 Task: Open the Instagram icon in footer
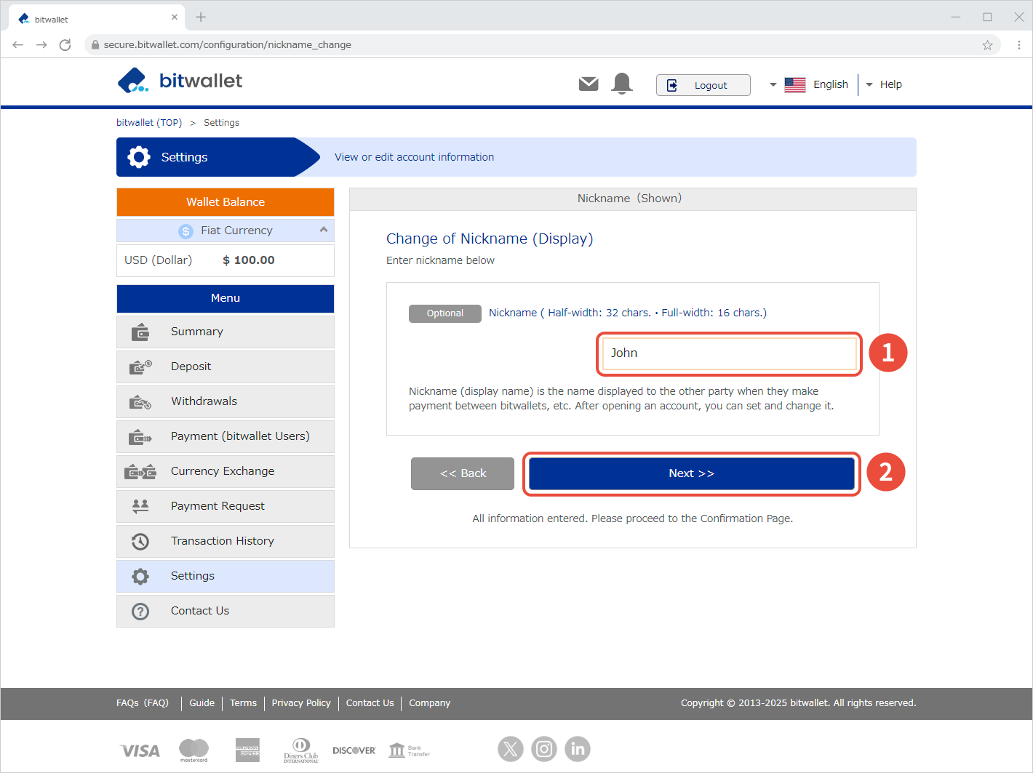click(x=544, y=748)
